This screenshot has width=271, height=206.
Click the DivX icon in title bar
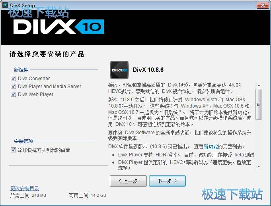point(5,5)
